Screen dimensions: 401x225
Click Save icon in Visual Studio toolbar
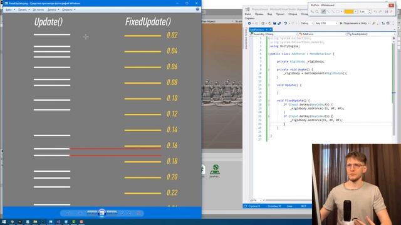[x=274, y=23]
